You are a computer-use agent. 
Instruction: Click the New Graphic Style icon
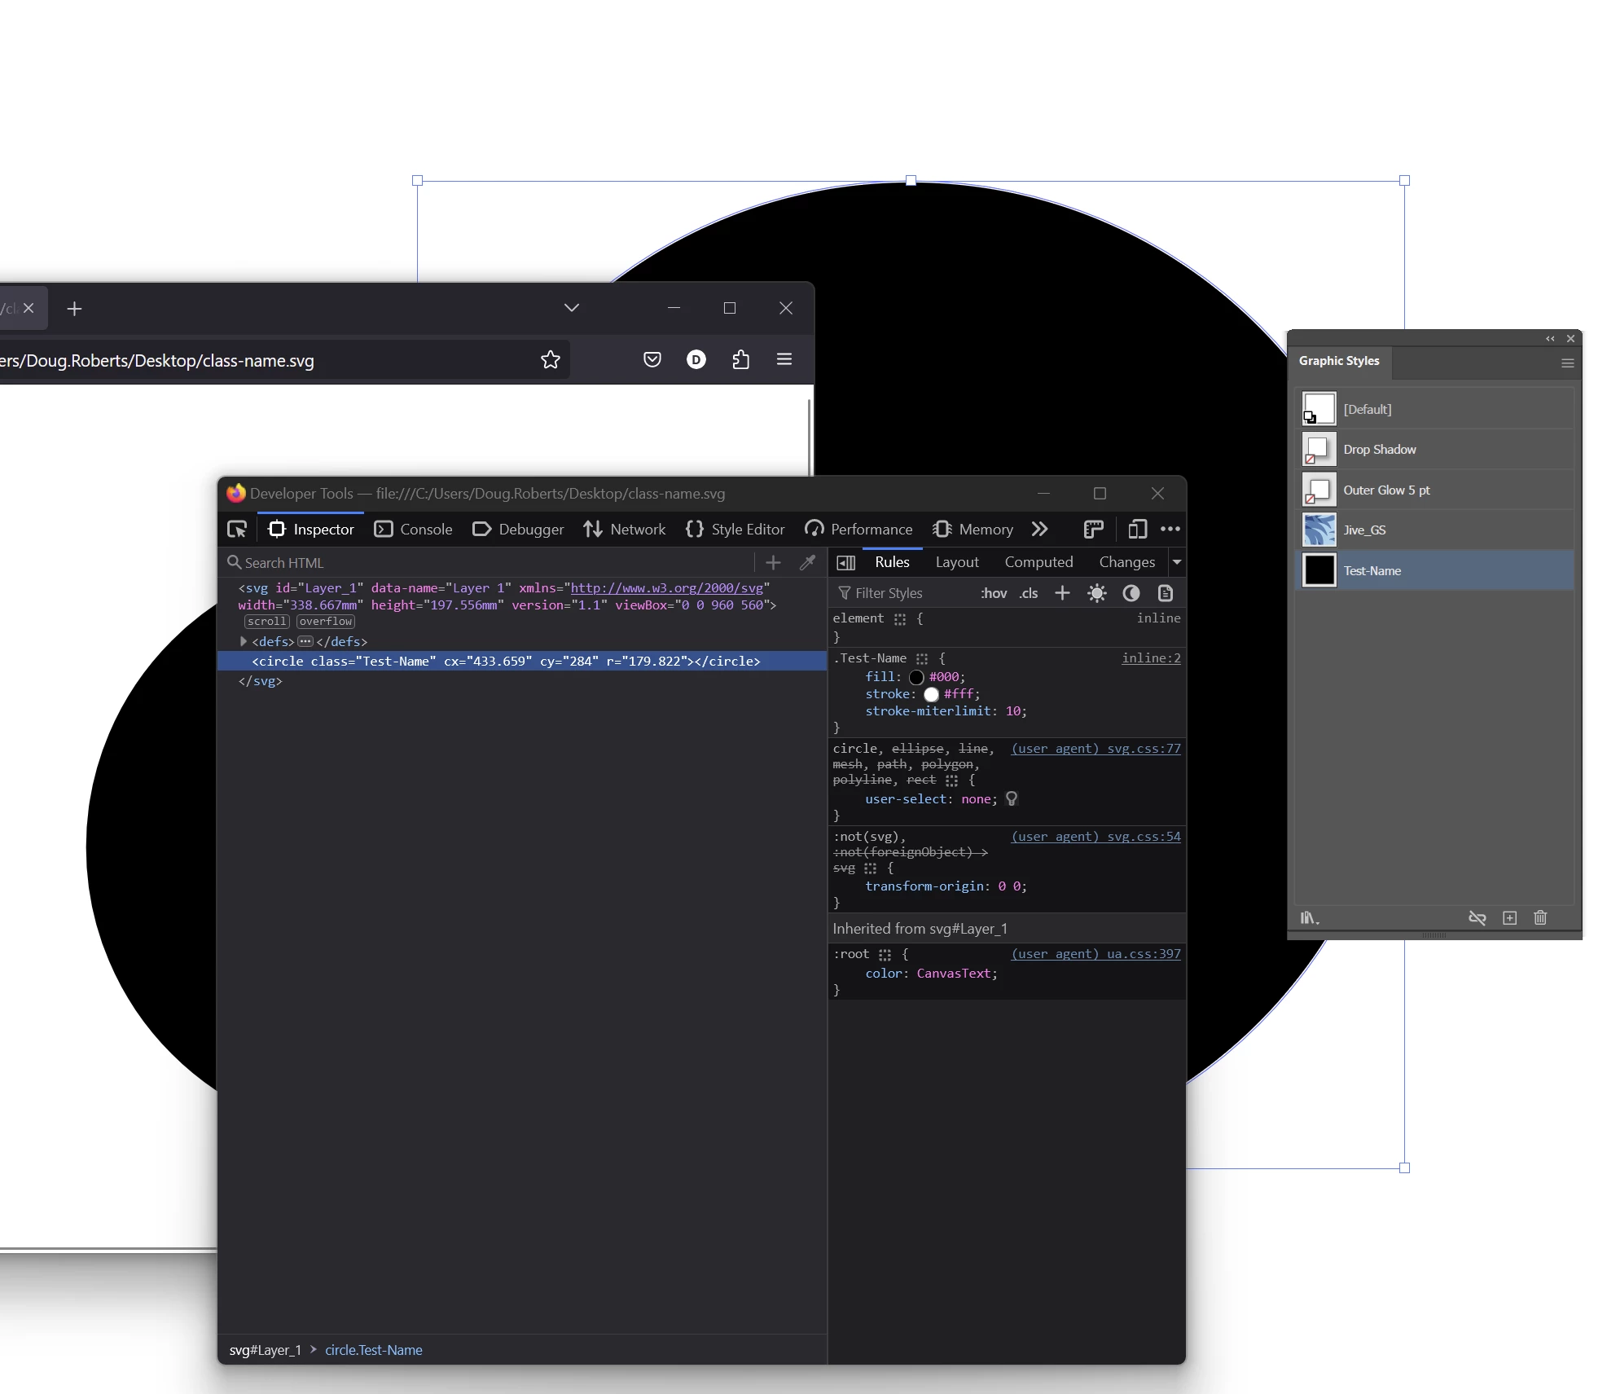pyautogui.click(x=1509, y=918)
